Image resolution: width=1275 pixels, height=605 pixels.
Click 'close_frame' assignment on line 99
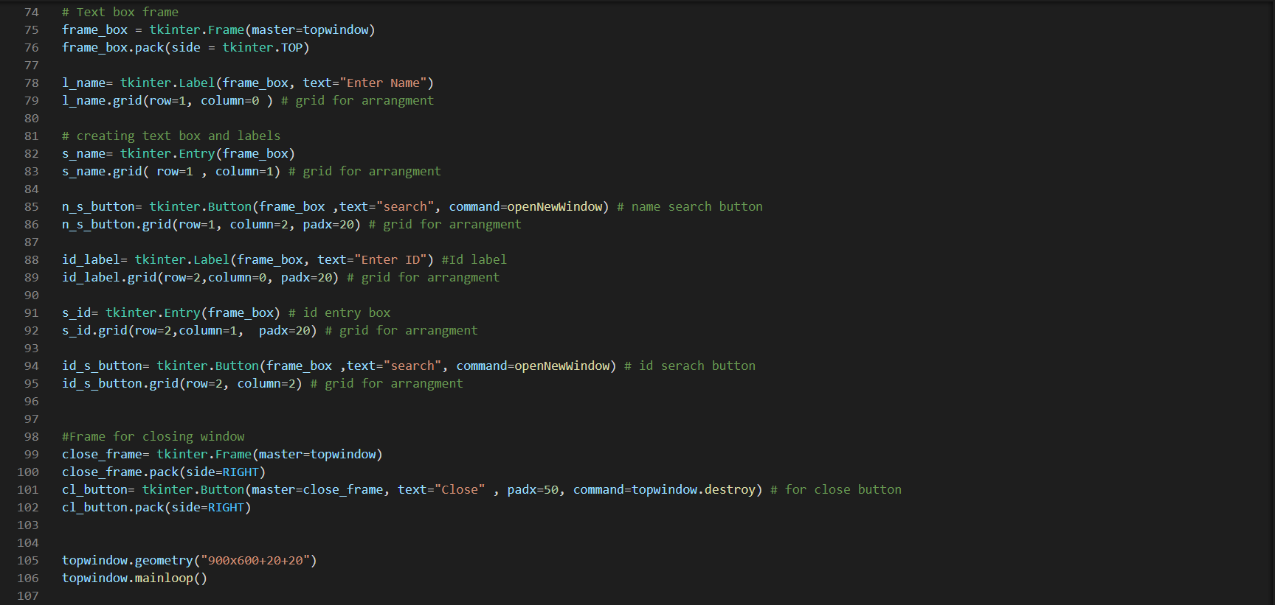click(x=102, y=454)
